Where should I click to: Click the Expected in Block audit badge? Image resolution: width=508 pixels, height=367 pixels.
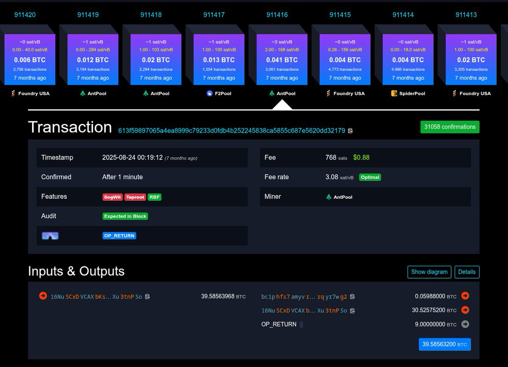pos(125,216)
